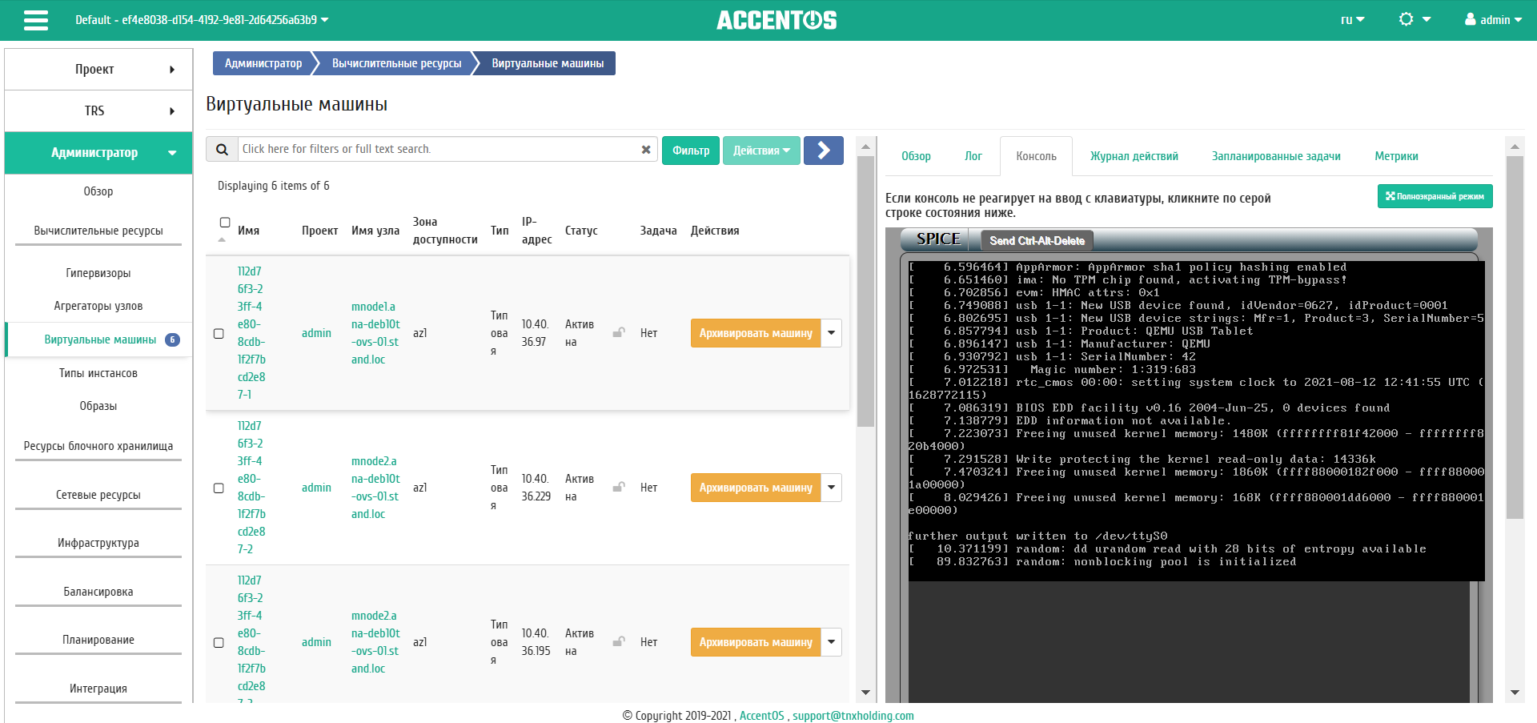Open the Запланированные задачи tab
The height and width of the screenshot is (723, 1537).
pos(1276,156)
